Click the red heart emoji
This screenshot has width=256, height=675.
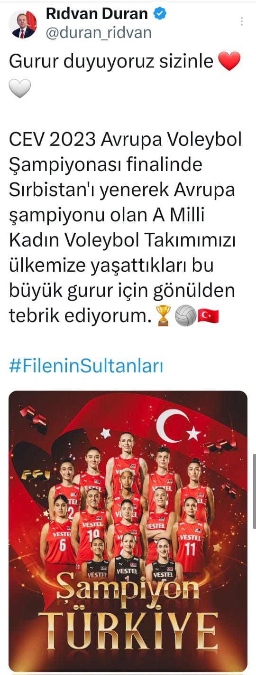pyautogui.click(x=230, y=62)
